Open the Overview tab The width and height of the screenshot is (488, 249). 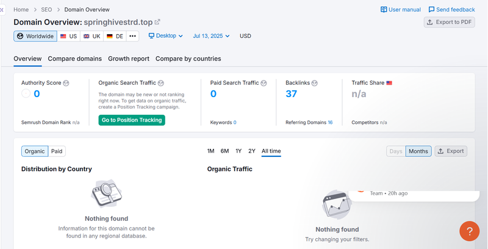point(27,59)
